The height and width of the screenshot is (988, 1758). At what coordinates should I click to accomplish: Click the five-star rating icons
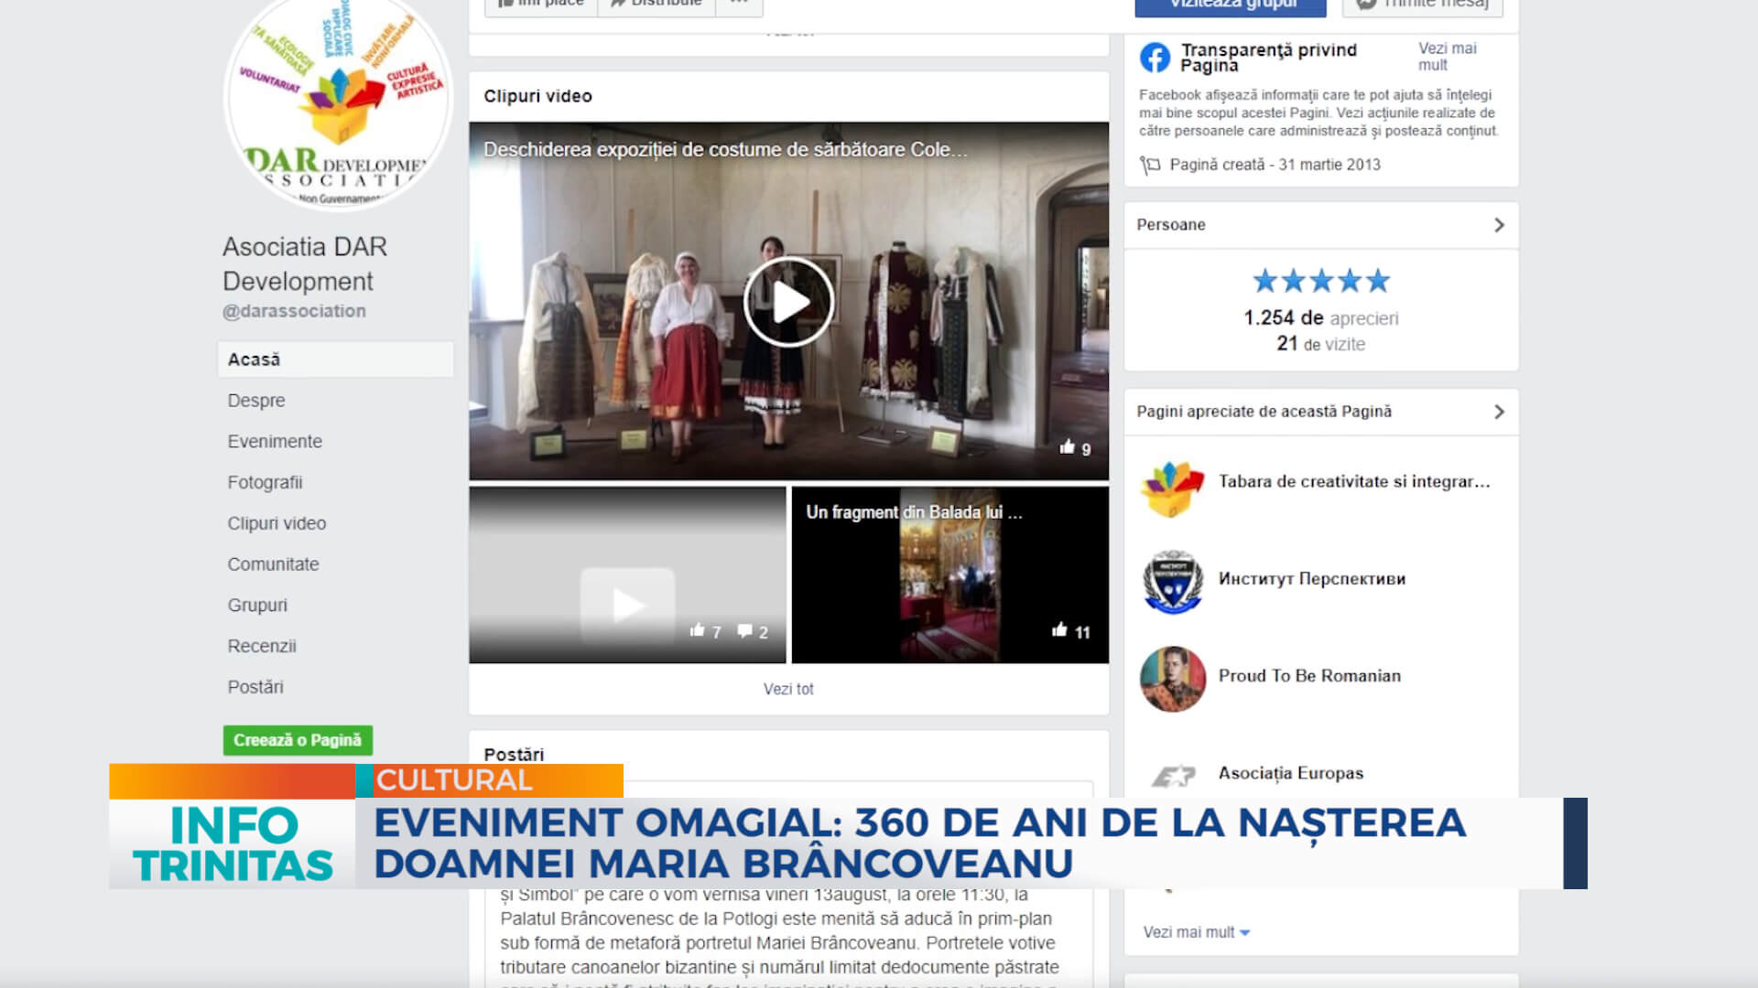(x=1321, y=281)
